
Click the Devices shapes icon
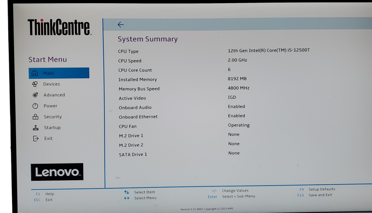[35, 84]
